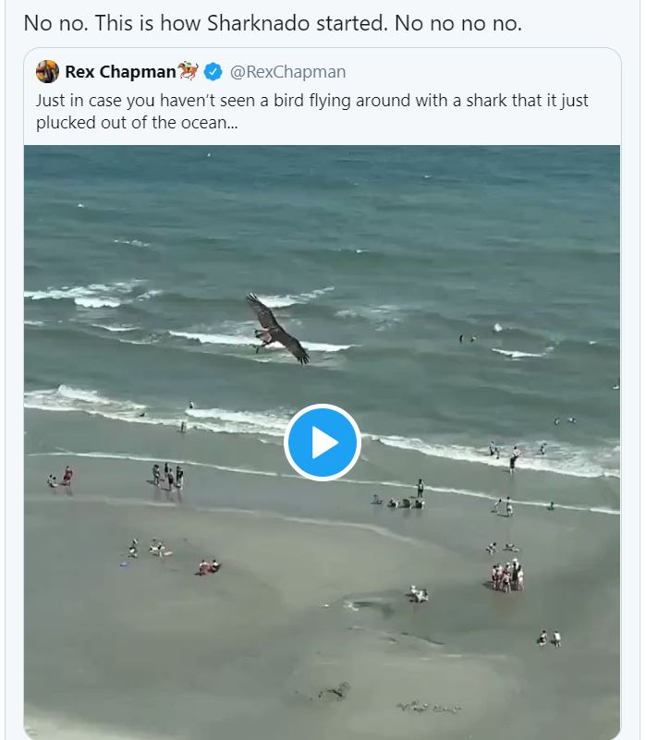This screenshot has width=646, height=740.
Task: Click the group standing at the shoreline on the left
Action: pyautogui.click(x=167, y=475)
